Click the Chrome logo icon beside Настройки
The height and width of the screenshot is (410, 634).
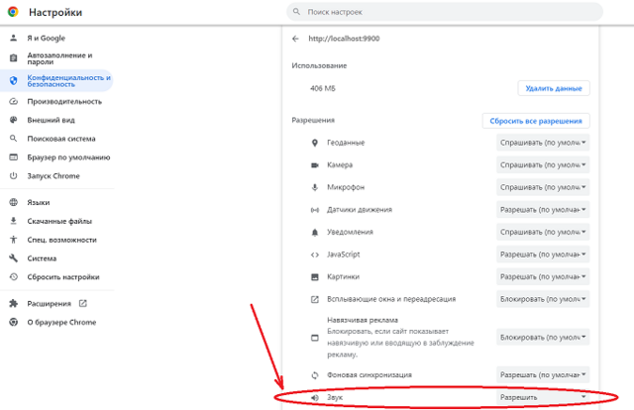click(x=13, y=12)
